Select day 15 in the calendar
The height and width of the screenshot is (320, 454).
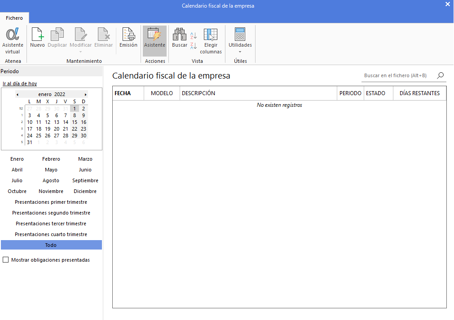(75, 122)
